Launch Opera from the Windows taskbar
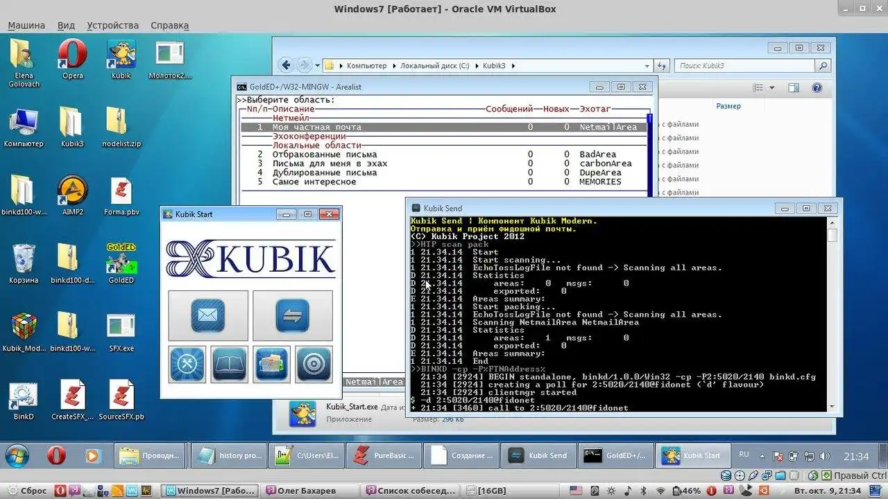 (56, 456)
